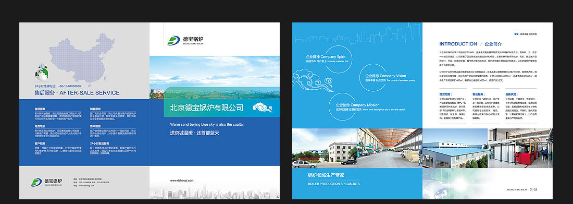Screen dimensions: 573x204
Task: Click the footer text "BEIJING DEBAO BOILER" beside page number
Action: [517, 190]
